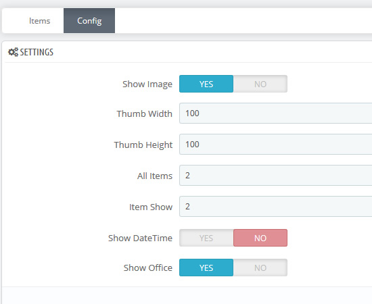This screenshot has width=372, height=304.
Task: Select the Config tab
Action: pyautogui.click(x=89, y=21)
